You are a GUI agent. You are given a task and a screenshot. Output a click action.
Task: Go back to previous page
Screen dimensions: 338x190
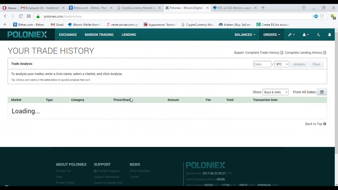pos(5,16)
